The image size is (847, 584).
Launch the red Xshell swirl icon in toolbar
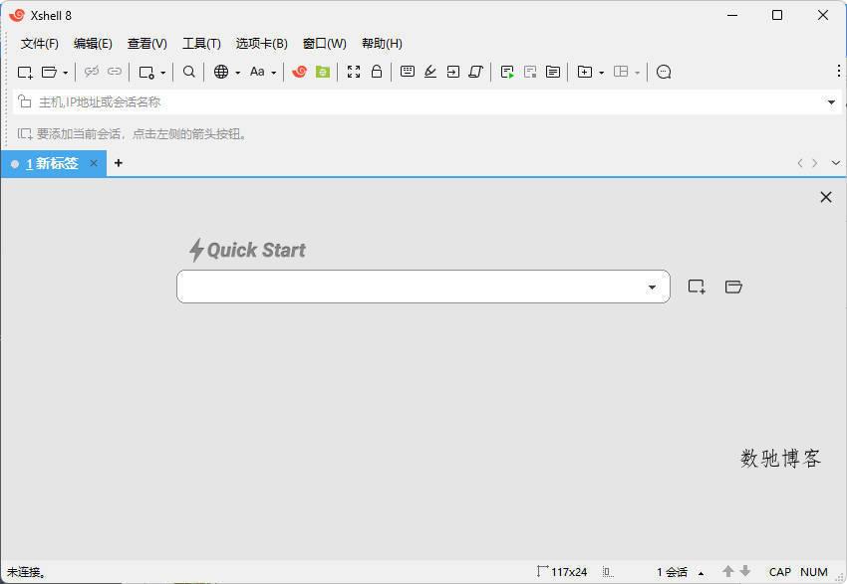[299, 72]
